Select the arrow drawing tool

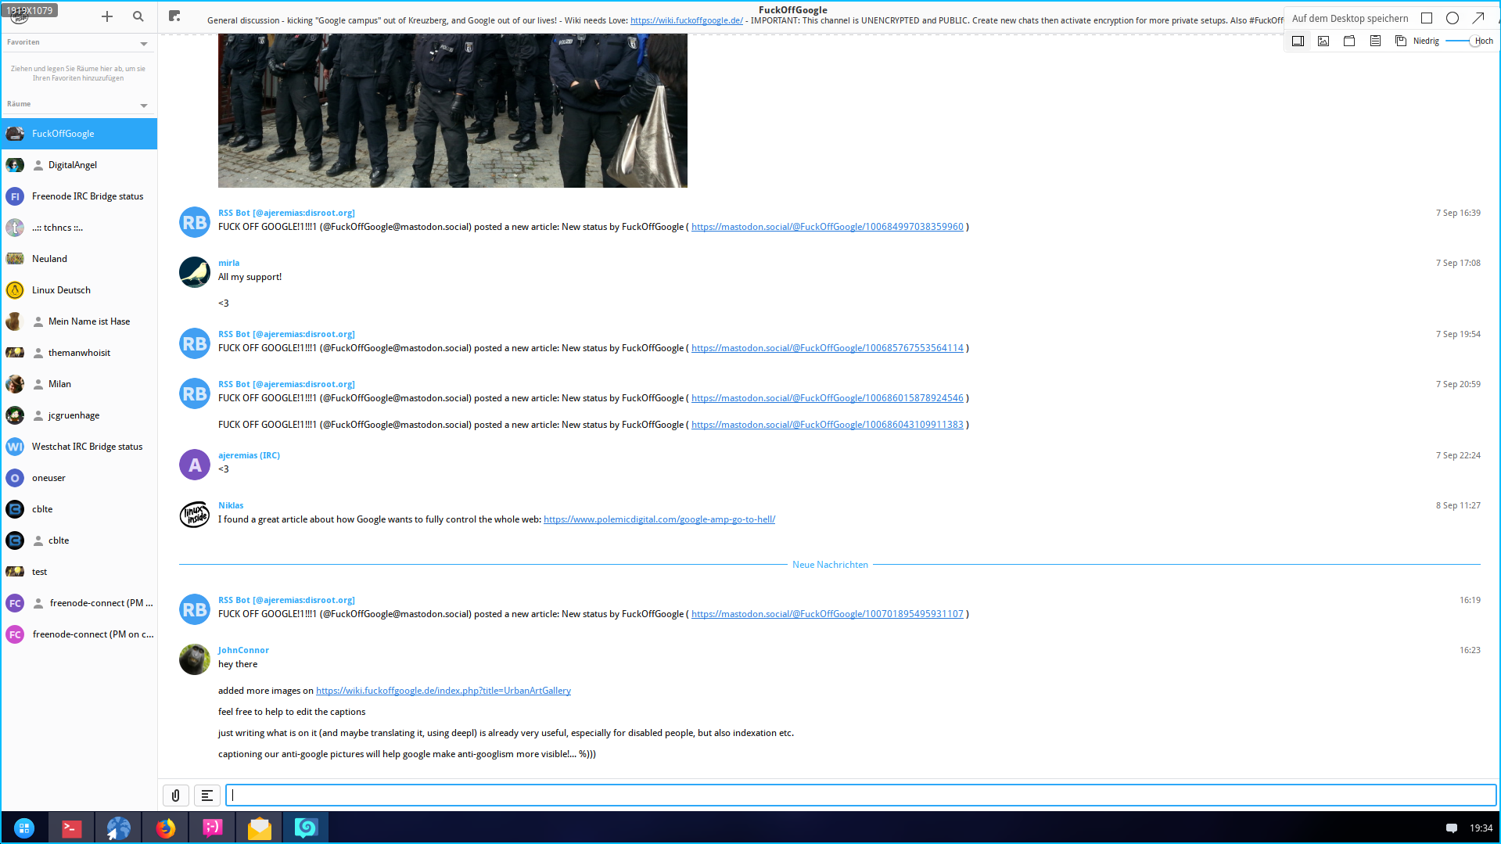[x=1478, y=18]
